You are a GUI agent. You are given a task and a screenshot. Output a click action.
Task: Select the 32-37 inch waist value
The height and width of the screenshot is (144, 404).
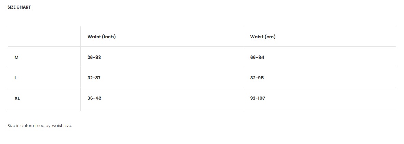94,78
